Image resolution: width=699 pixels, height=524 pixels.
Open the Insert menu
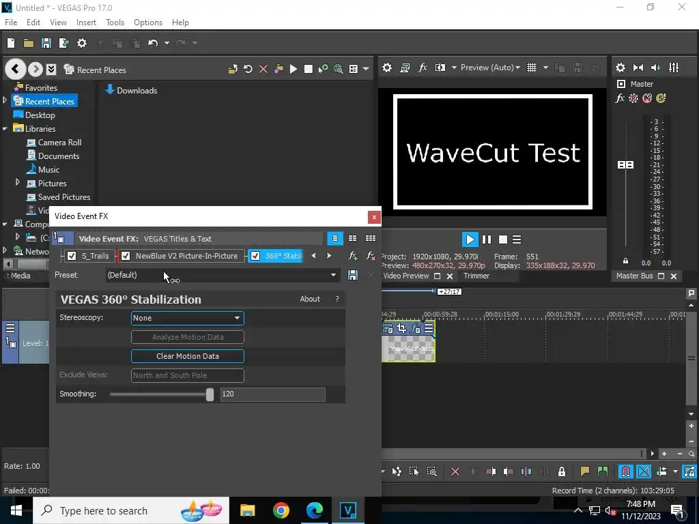pyautogui.click(x=86, y=23)
